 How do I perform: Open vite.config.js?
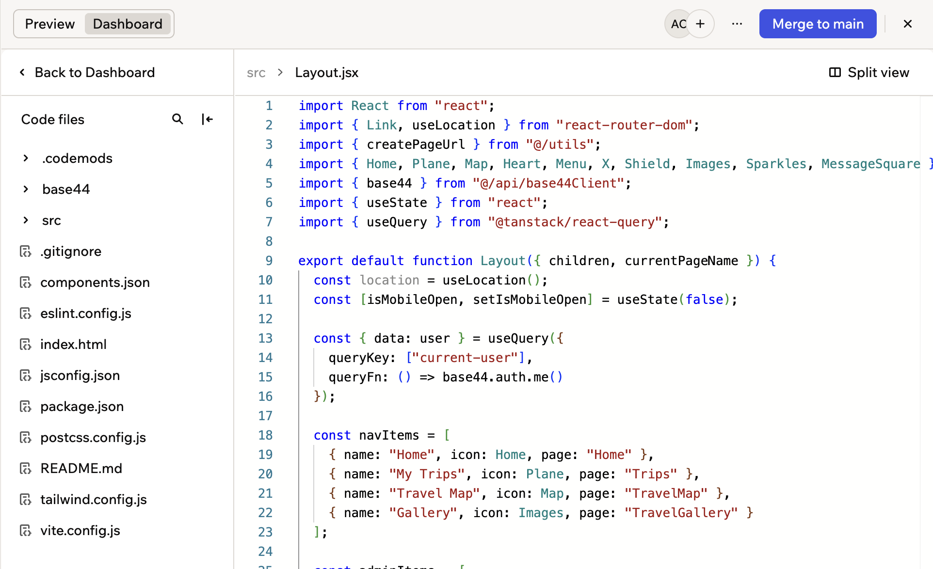click(80, 531)
